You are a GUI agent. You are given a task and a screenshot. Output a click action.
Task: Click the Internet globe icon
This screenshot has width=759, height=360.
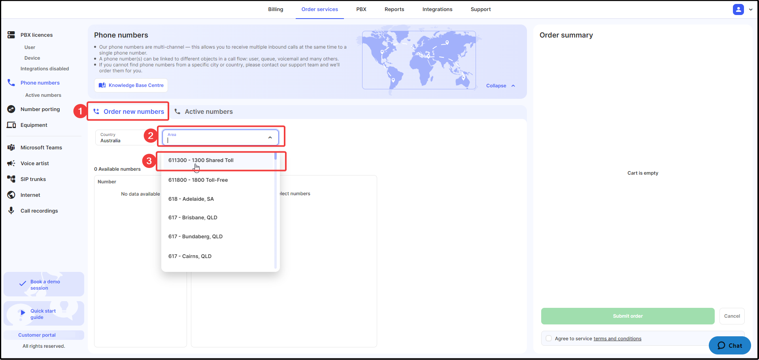11,195
